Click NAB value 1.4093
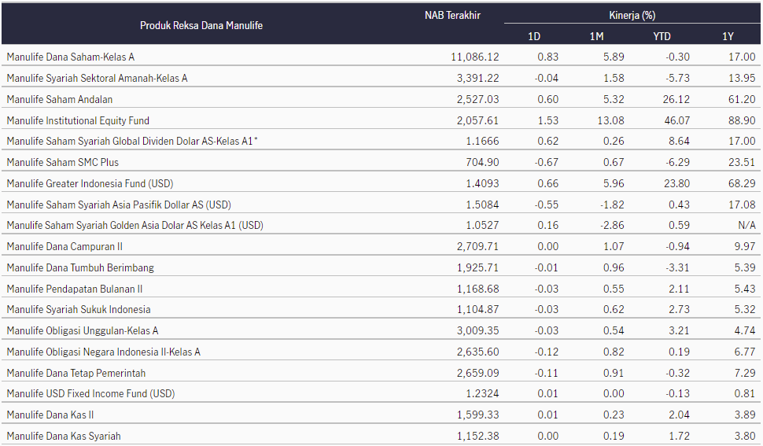The height and width of the screenshot is (446, 763). (482, 184)
